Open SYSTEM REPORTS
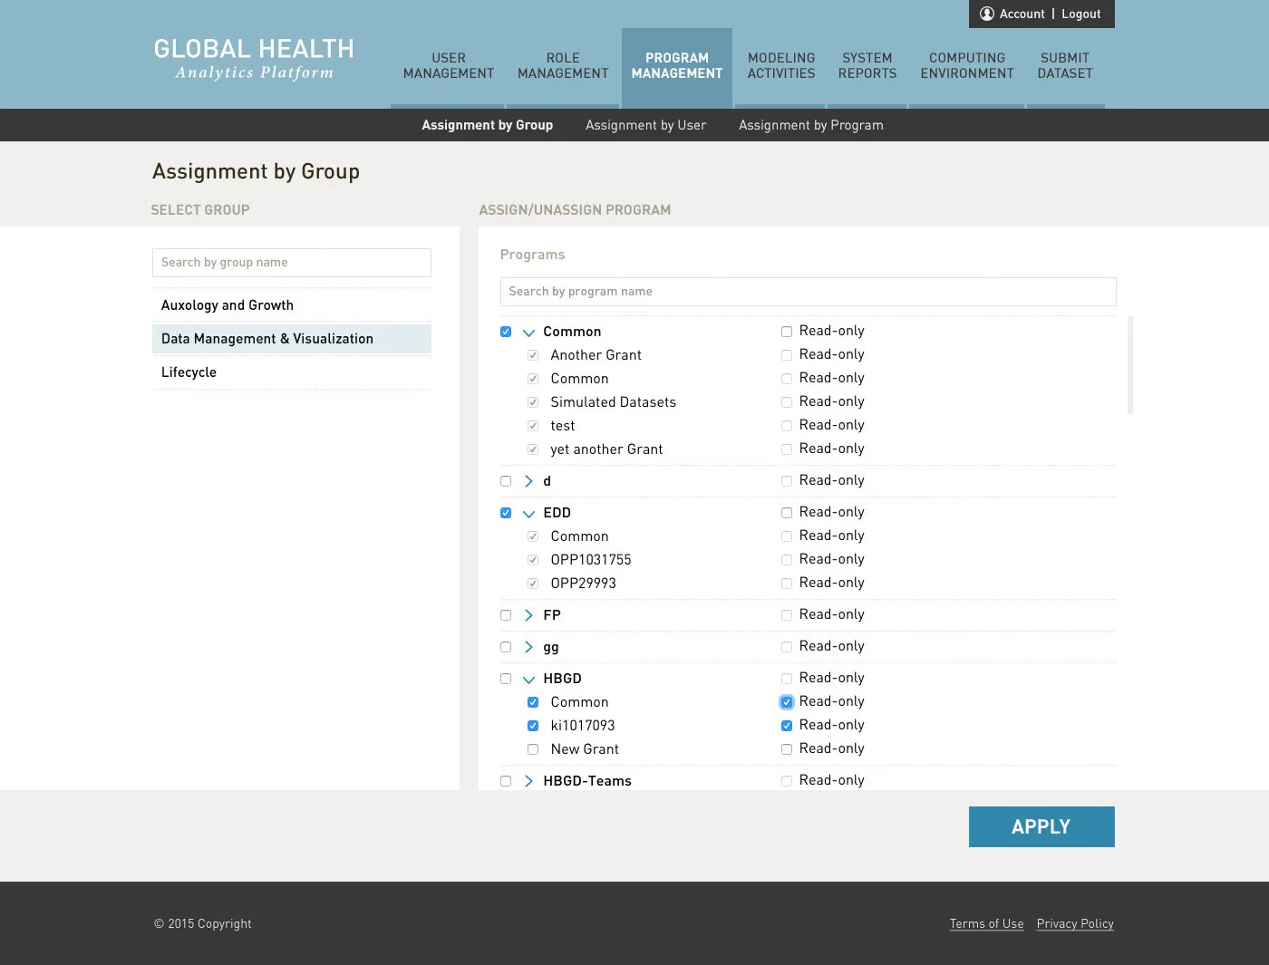This screenshot has height=965, width=1269. click(x=867, y=65)
